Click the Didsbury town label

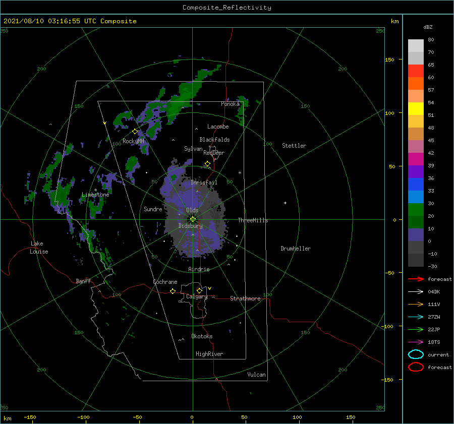point(190,226)
